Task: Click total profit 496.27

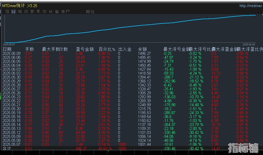Action: (82, 149)
